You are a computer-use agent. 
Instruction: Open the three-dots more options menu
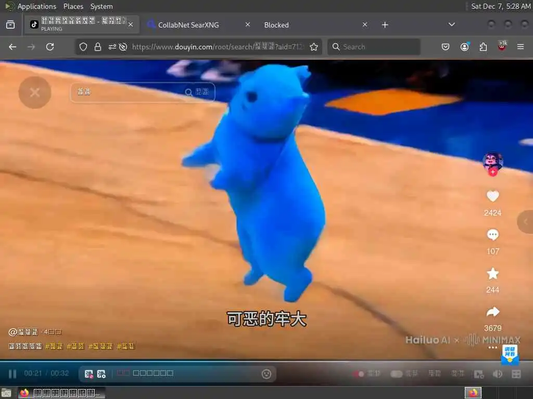[x=492, y=348]
